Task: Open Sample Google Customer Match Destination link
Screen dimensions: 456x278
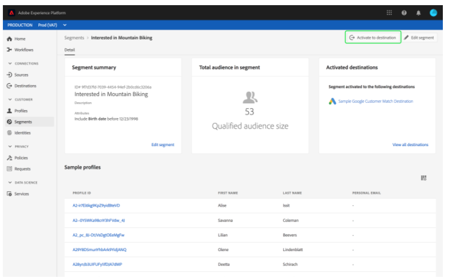Action: [375, 101]
